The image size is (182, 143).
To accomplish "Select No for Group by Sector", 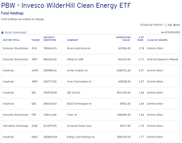I will click(x=174, y=25).
